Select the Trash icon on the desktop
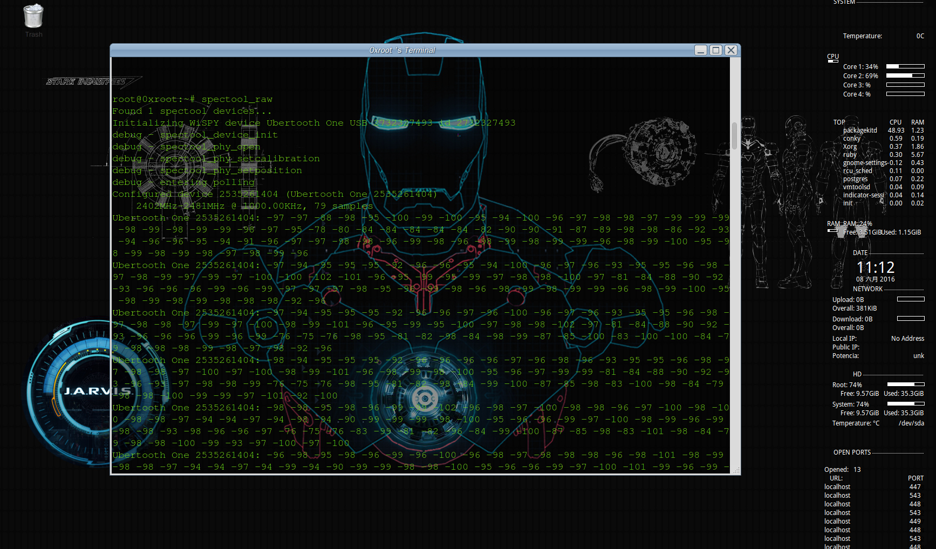This screenshot has width=936, height=549. click(33, 20)
